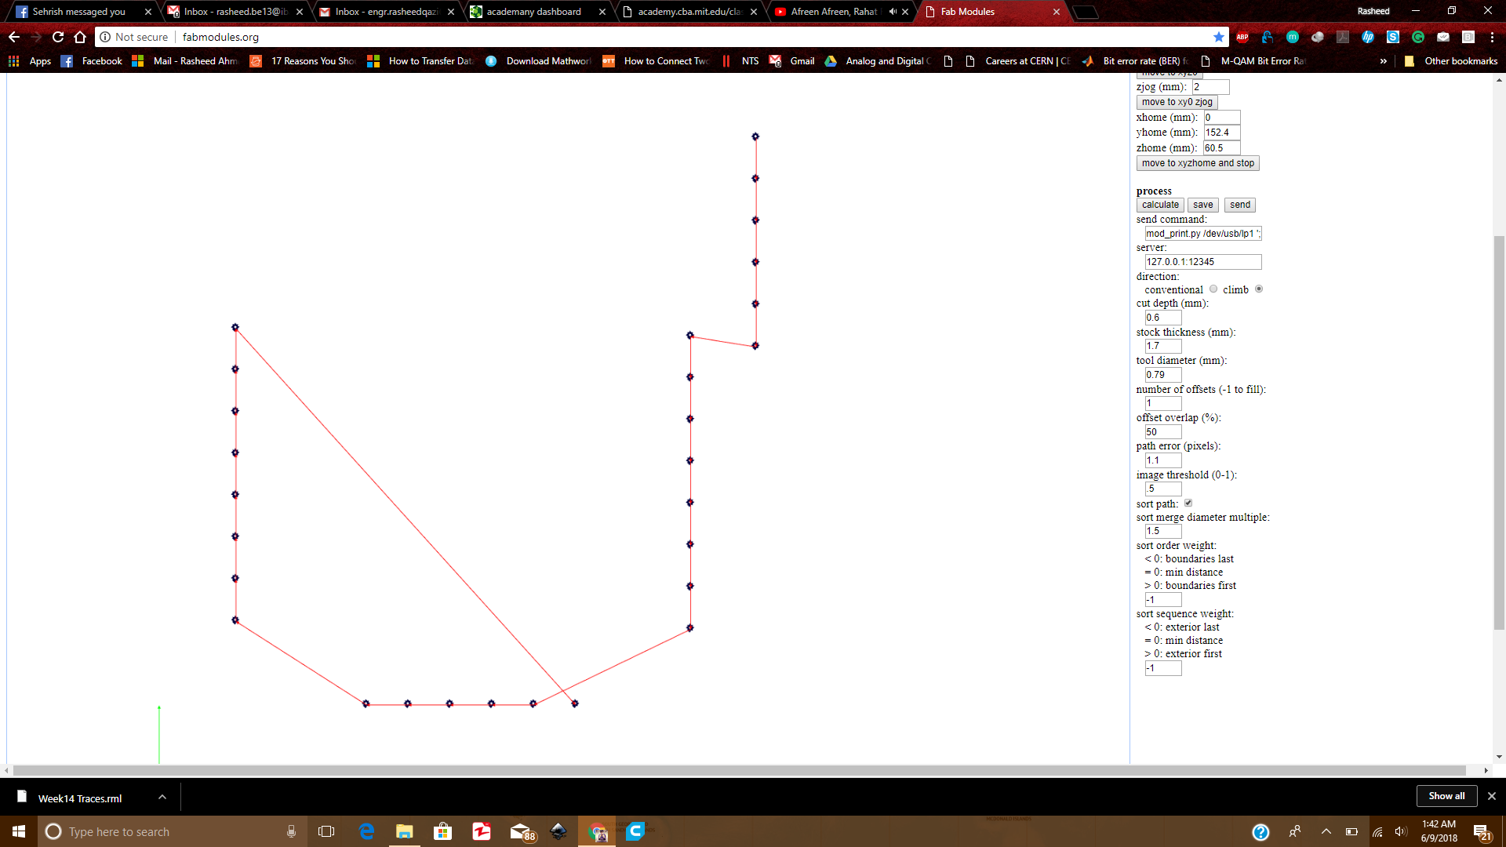Select the climb direction radio button
Viewport: 1506px width, 847px height.
click(1259, 289)
